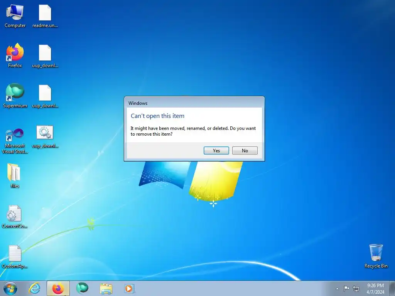Open the Start menu orb

point(10,288)
